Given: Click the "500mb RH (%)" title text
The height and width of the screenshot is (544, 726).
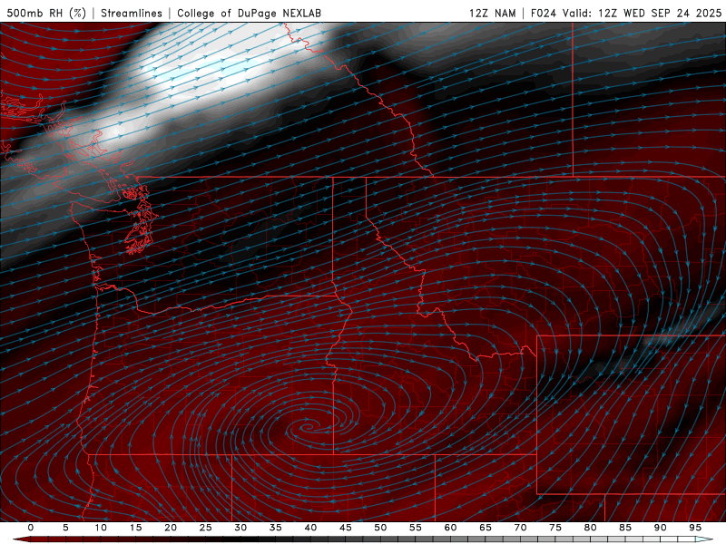Looking at the screenshot, I should [46, 13].
